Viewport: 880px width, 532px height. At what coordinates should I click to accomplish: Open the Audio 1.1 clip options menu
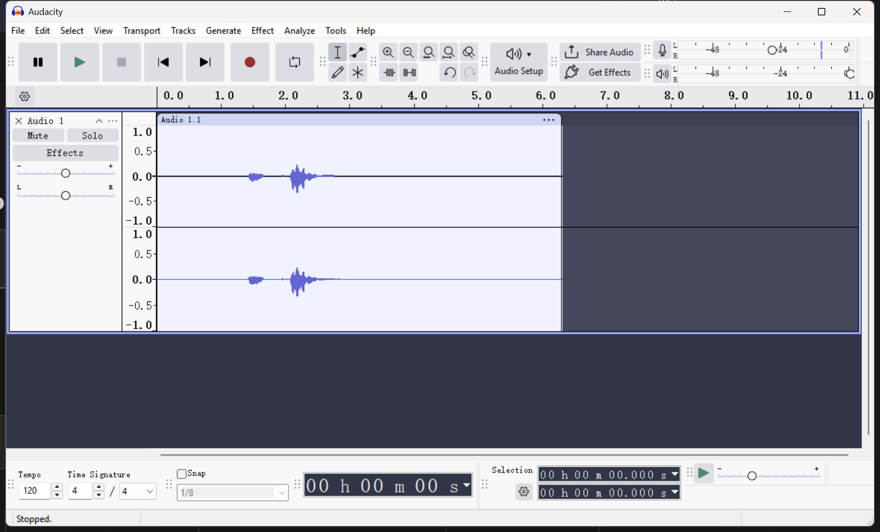pos(548,120)
